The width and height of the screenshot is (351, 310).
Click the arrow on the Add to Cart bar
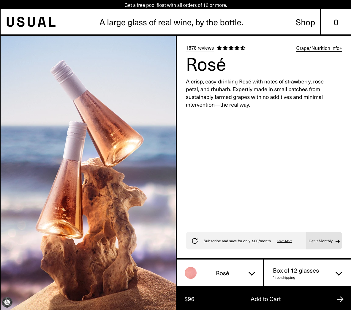[340, 299]
